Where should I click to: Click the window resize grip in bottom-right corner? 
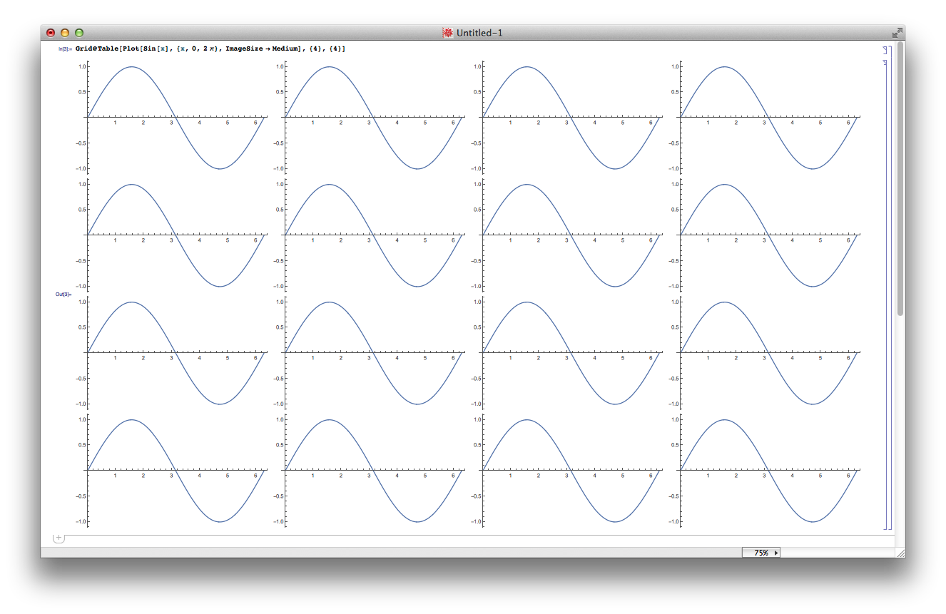(900, 553)
